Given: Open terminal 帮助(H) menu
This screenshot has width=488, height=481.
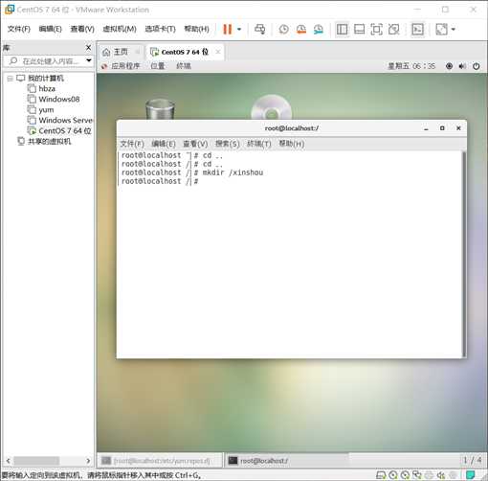Looking at the screenshot, I should point(292,144).
